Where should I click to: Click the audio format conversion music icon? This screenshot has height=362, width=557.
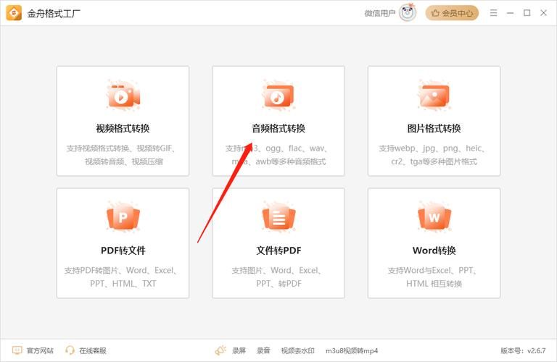278,96
